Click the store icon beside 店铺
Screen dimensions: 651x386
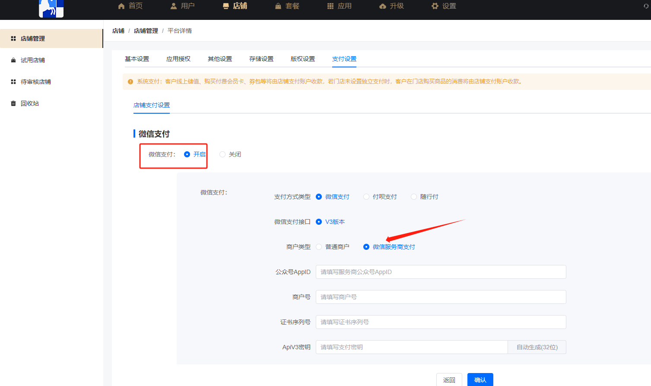point(226,6)
